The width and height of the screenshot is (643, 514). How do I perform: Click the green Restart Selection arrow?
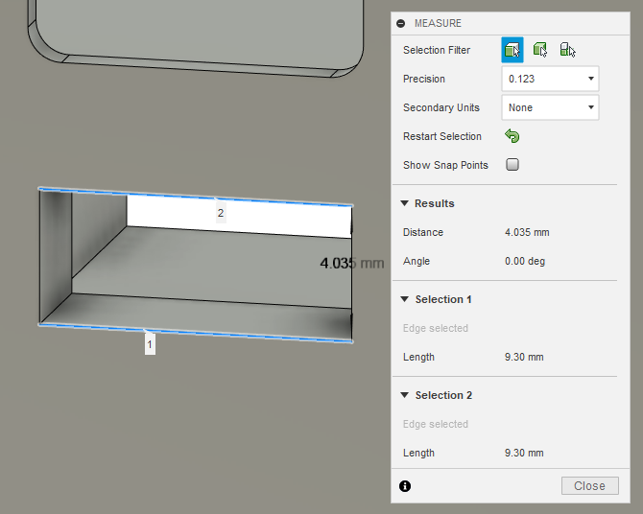(x=512, y=135)
